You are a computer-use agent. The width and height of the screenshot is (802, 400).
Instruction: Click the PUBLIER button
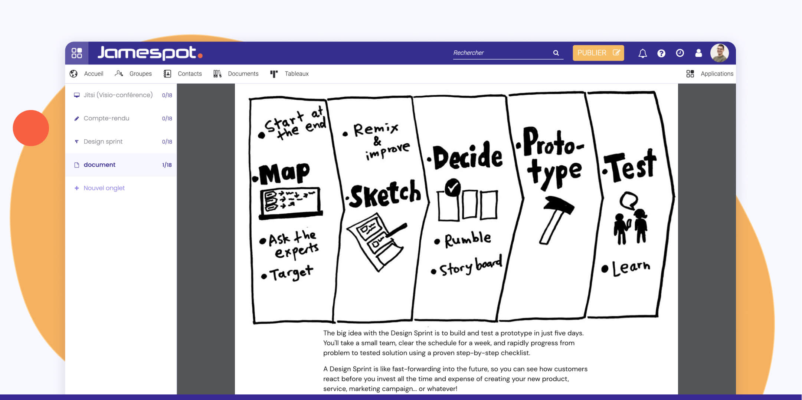(x=598, y=53)
